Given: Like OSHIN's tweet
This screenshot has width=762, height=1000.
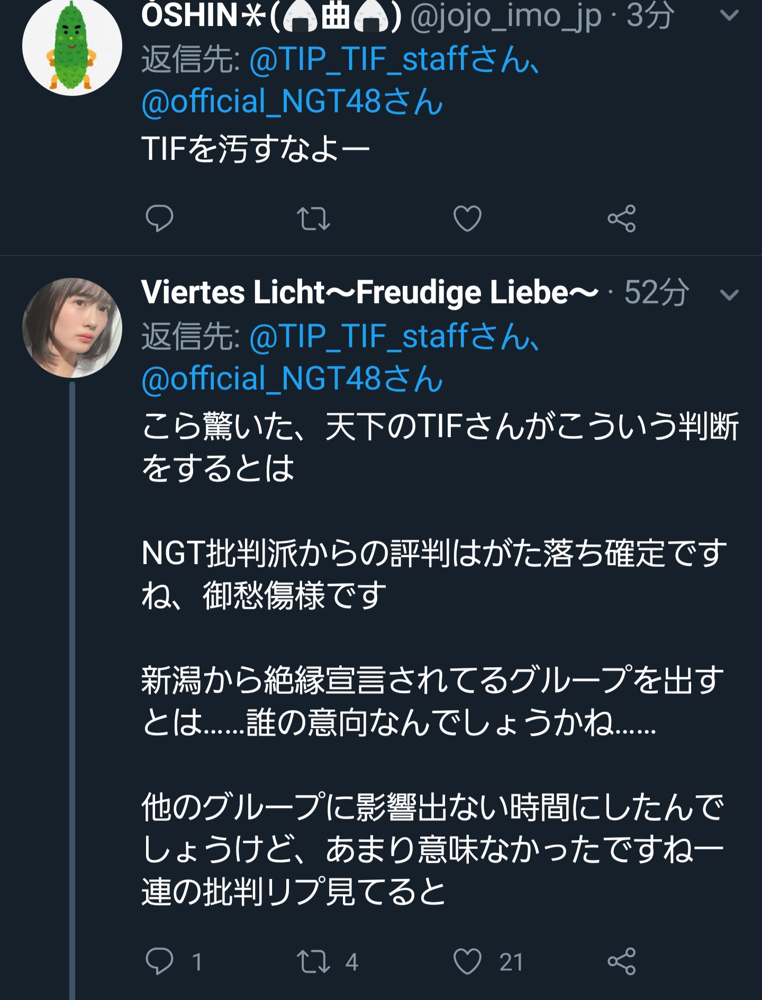Looking at the screenshot, I should pos(467,219).
